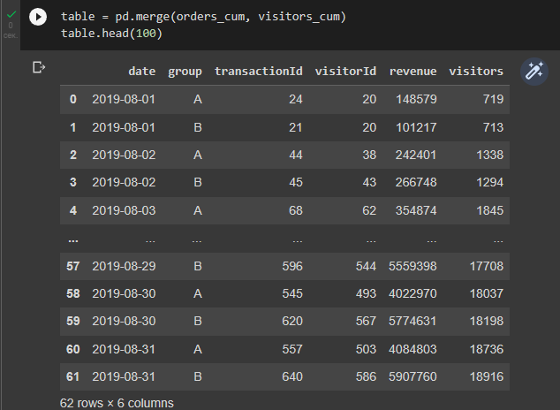Click transactionId value 620 in row 59
The height and width of the screenshot is (410, 560).
pyautogui.click(x=292, y=321)
